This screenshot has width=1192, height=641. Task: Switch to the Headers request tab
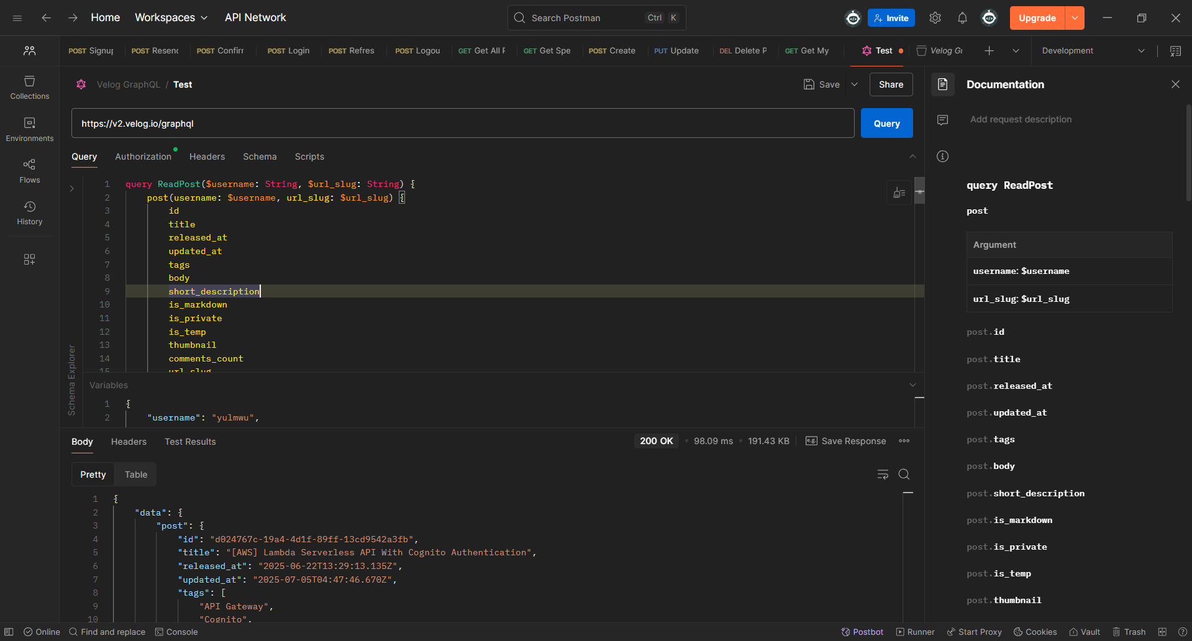click(207, 157)
